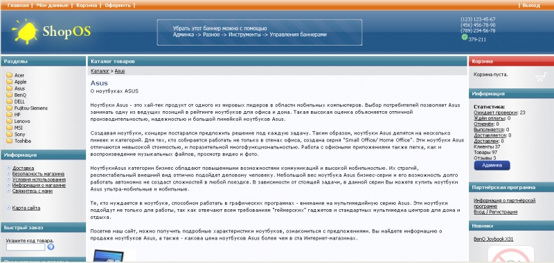Click the quick order submit arrow
The height and width of the screenshot is (263, 554).
pyautogui.click(x=51, y=247)
